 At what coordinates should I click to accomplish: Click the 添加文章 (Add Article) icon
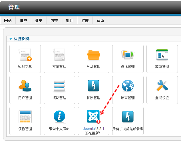tap(25, 56)
